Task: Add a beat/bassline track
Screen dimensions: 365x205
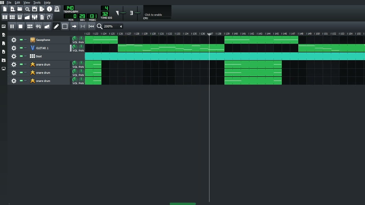Action: pyautogui.click(x=30, y=26)
